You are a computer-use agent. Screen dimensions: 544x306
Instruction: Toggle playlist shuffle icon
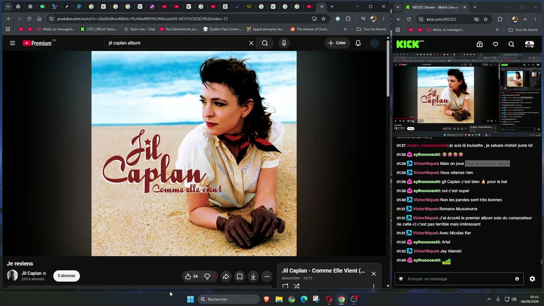(x=297, y=286)
